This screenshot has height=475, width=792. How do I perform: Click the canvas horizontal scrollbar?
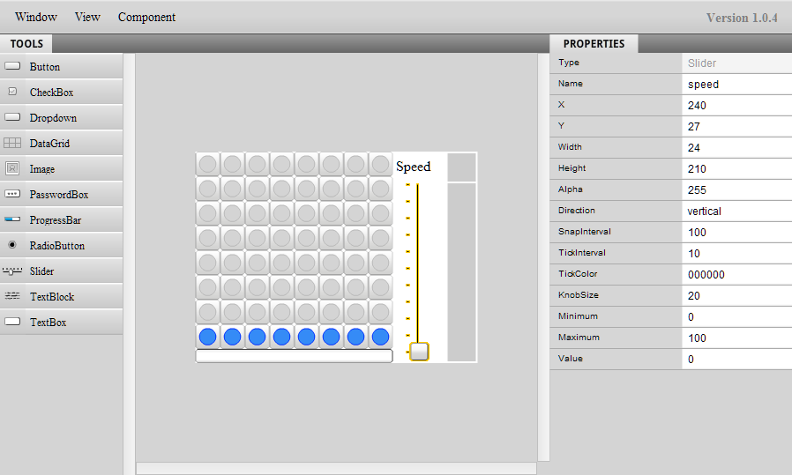pos(336,469)
